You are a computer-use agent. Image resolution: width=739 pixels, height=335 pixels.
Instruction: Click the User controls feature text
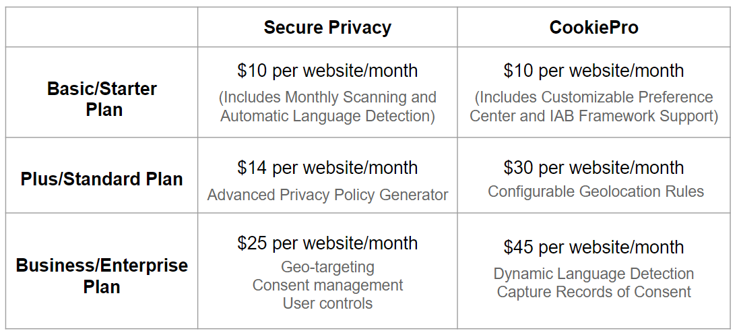(x=327, y=303)
